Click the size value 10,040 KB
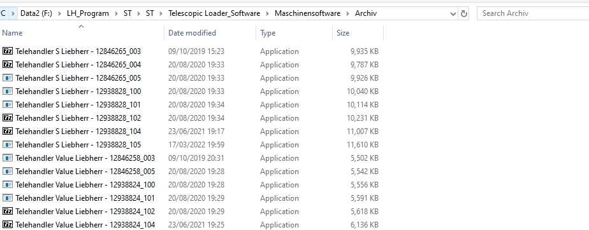 (363, 91)
